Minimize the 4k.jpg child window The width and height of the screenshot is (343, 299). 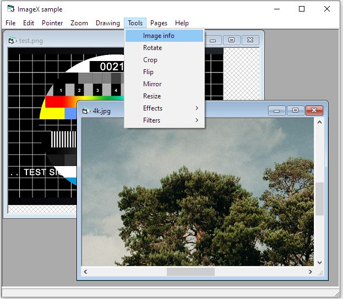tap(276, 110)
